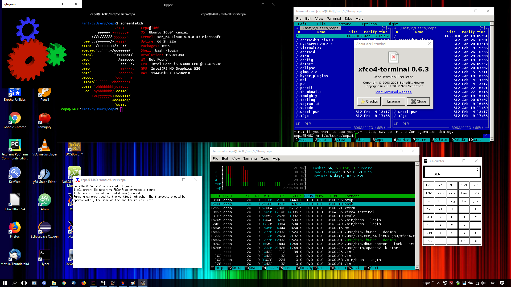Expand hidden icons chevron in the system tray
The width and height of the screenshot is (511, 287).
coord(439,283)
